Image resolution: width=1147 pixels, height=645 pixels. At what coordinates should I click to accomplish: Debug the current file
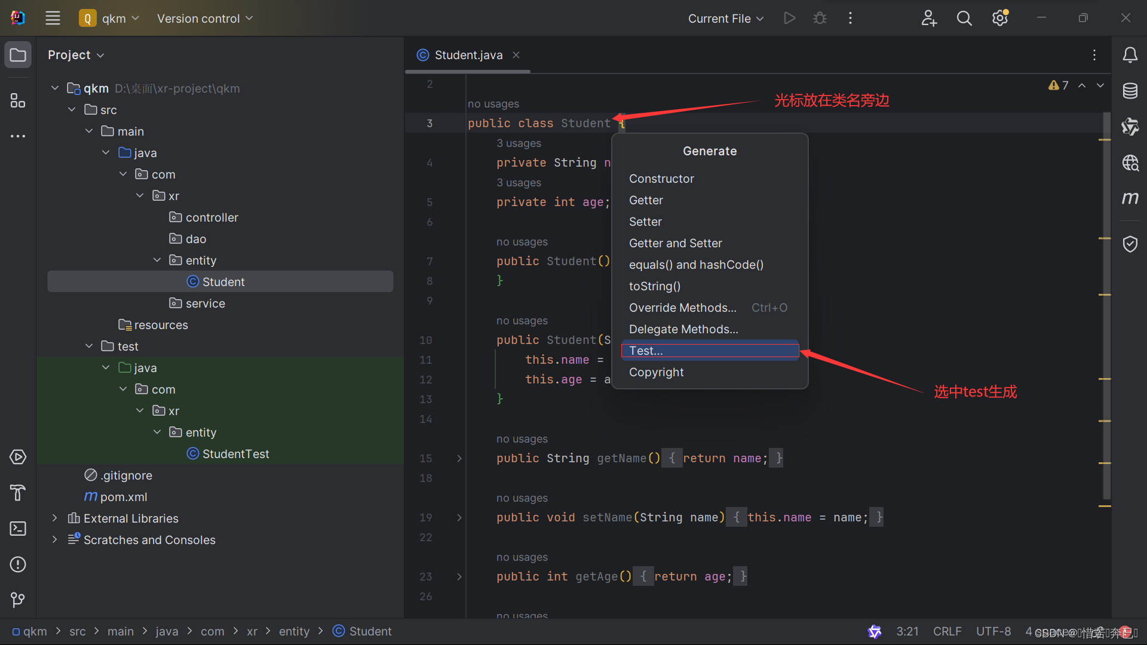point(820,19)
